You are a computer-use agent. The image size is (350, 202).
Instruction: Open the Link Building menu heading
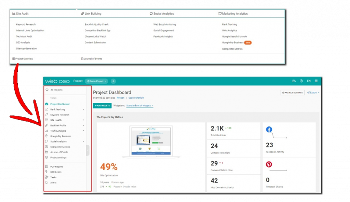pos(91,14)
